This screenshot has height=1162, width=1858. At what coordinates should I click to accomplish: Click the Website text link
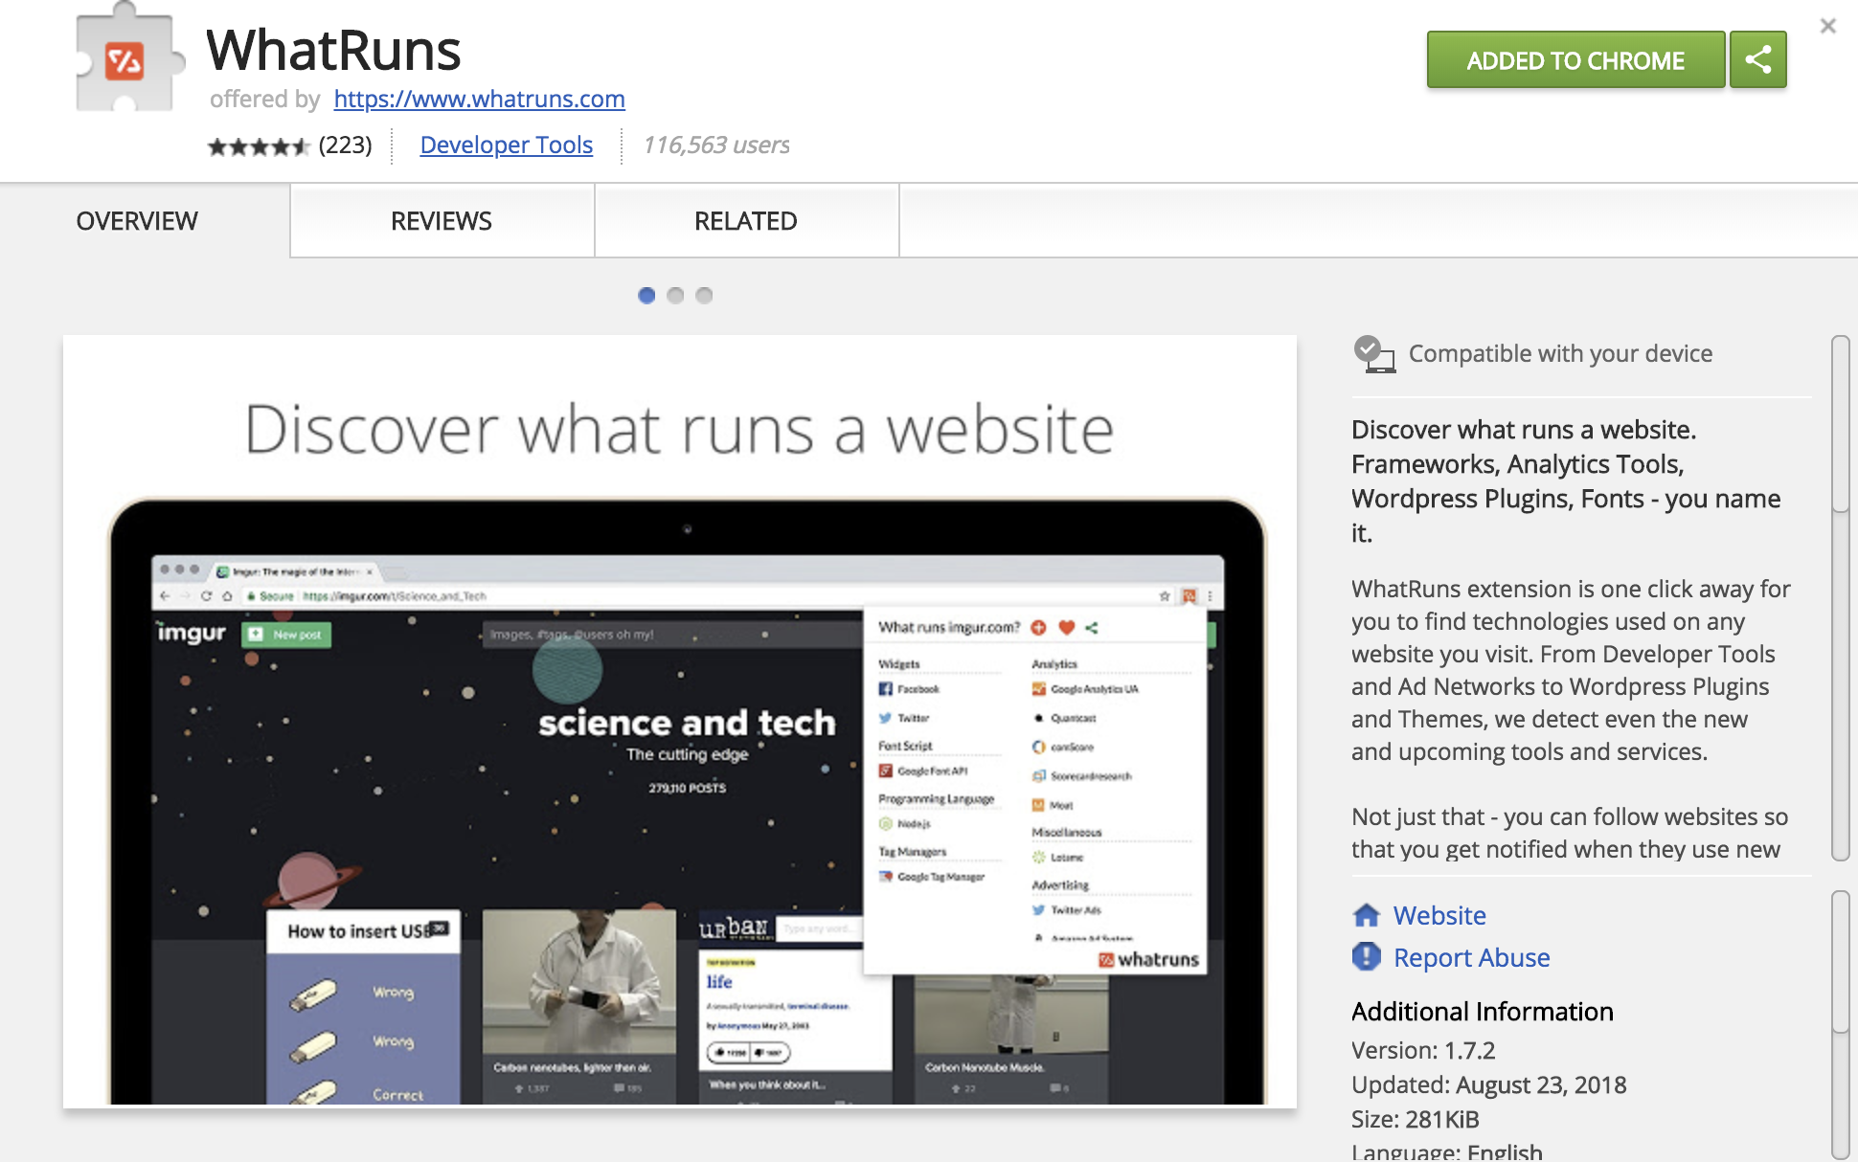1441,916
